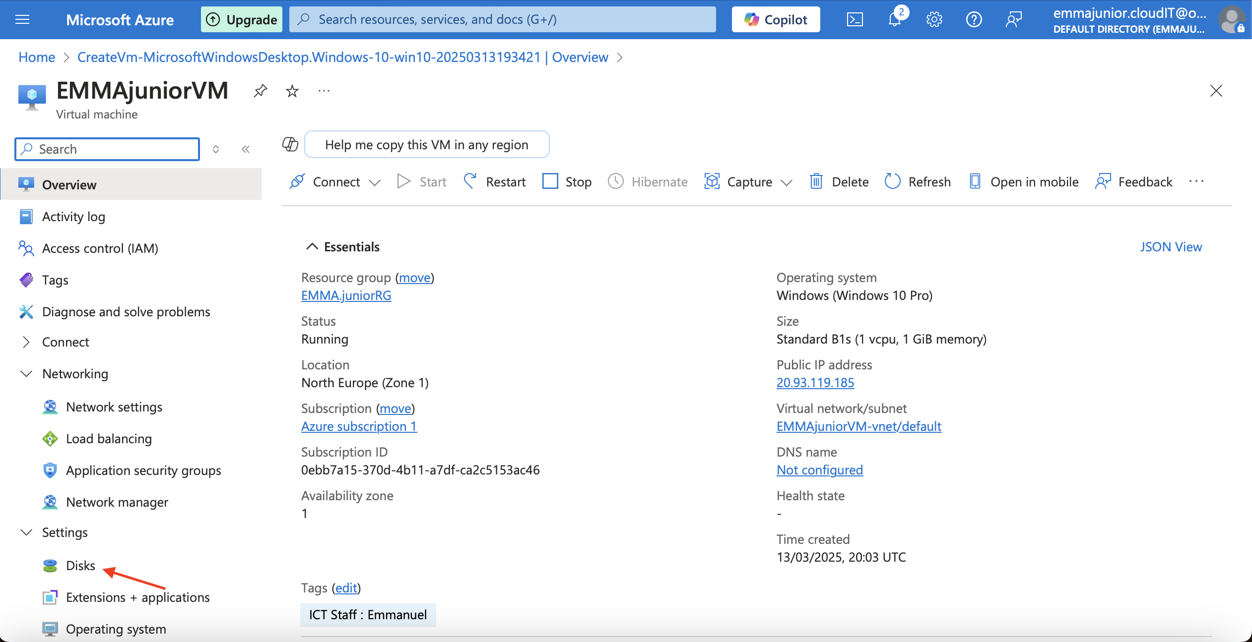This screenshot has width=1252, height=642.
Task: Add EMMAjuniorVM to favorites star
Action: click(292, 91)
